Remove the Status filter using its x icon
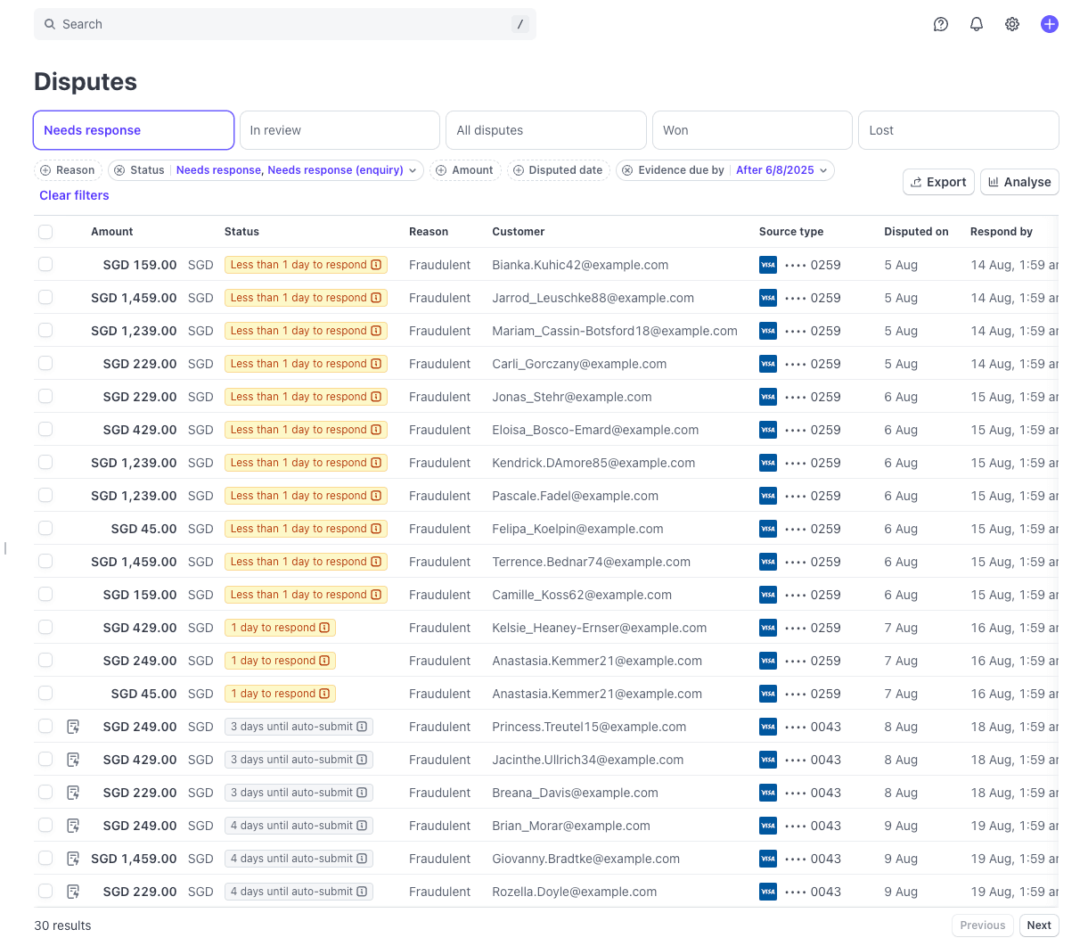Image resolution: width=1088 pixels, height=946 pixels. tap(119, 170)
